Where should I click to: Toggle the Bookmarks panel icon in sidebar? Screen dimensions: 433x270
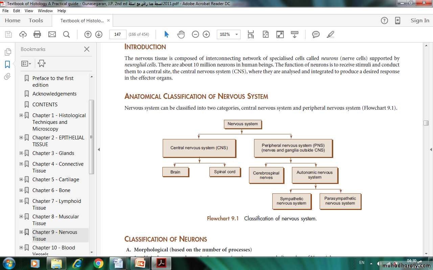point(7,64)
